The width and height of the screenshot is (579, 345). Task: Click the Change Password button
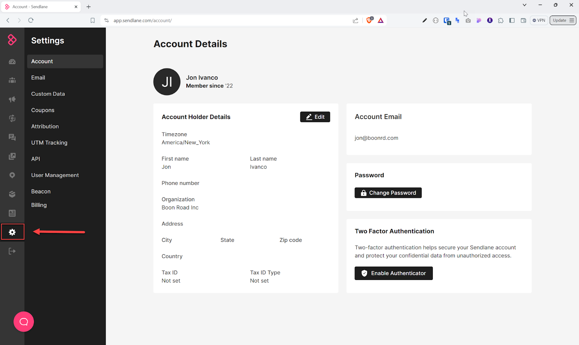(x=388, y=193)
